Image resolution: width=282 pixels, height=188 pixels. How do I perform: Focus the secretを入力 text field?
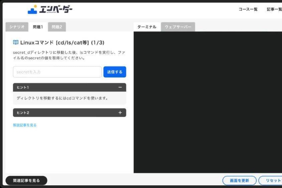point(57,72)
